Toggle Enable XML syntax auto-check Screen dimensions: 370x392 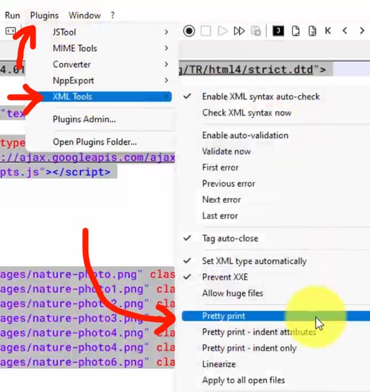coord(261,97)
